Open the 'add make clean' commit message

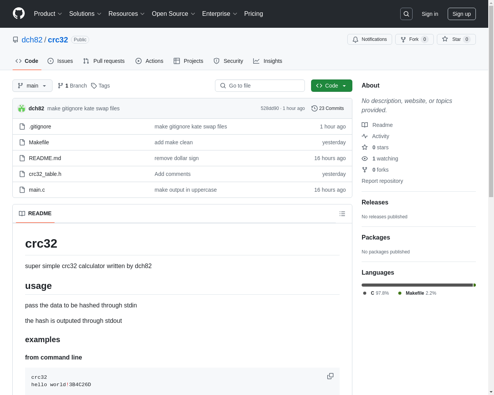pyautogui.click(x=174, y=142)
